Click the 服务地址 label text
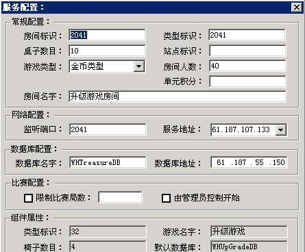 (182, 129)
